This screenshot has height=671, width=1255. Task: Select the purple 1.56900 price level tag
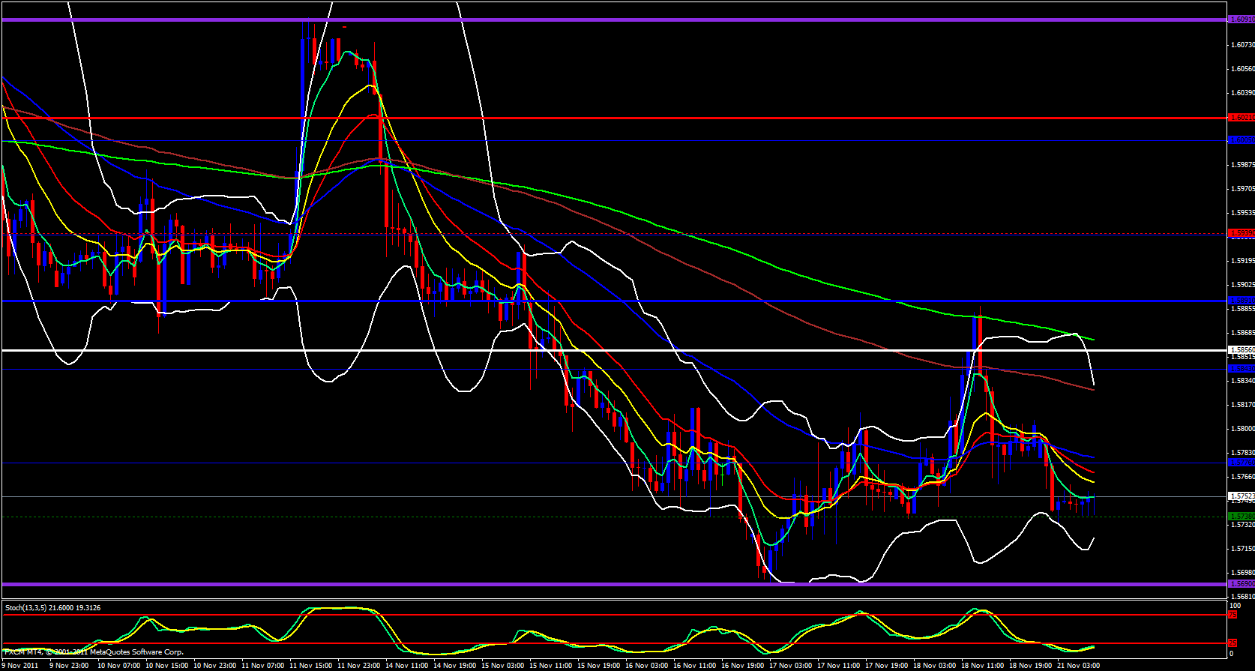[1241, 584]
